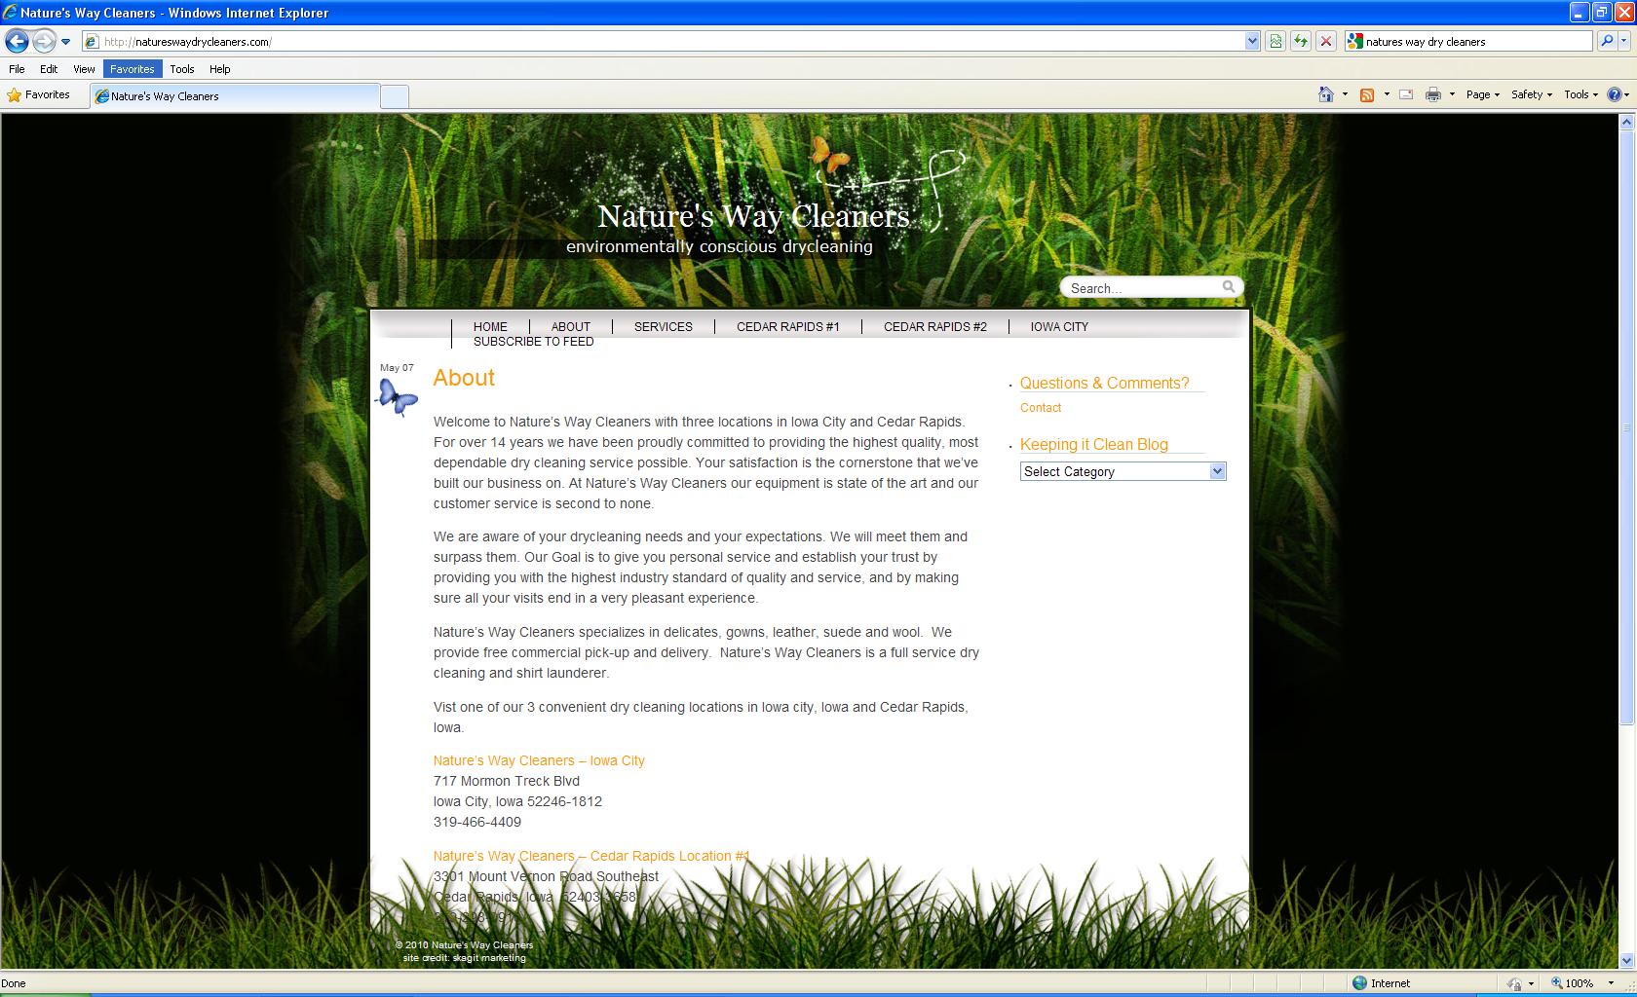Expand the address bar history dropdown
Image resolution: width=1637 pixels, height=997 pixels.
pos(1252,41)
